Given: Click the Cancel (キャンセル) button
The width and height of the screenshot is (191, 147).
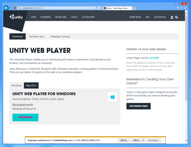Looking at the screenshot, I should click(x=153, y=140).
